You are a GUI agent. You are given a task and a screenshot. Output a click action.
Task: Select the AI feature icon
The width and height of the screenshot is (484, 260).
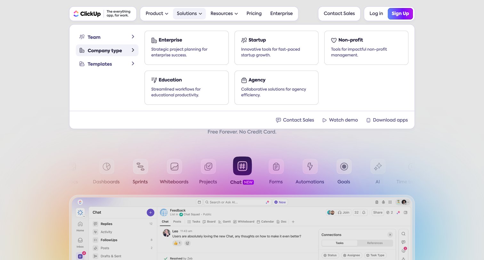click(378, 166)
